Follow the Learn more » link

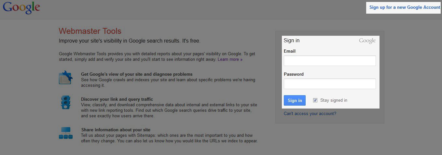coord(230,59)
